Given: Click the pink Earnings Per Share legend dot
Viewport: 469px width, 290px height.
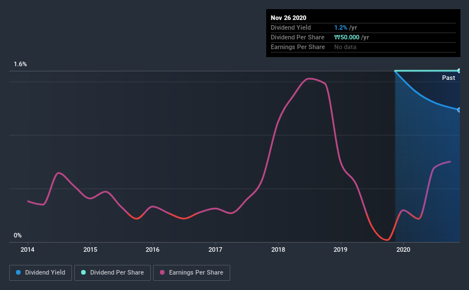Looking at the screenshot, I should [162, 273].
